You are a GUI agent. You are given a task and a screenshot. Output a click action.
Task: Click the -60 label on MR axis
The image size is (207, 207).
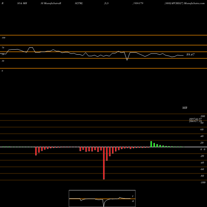[x=202, y=169]
